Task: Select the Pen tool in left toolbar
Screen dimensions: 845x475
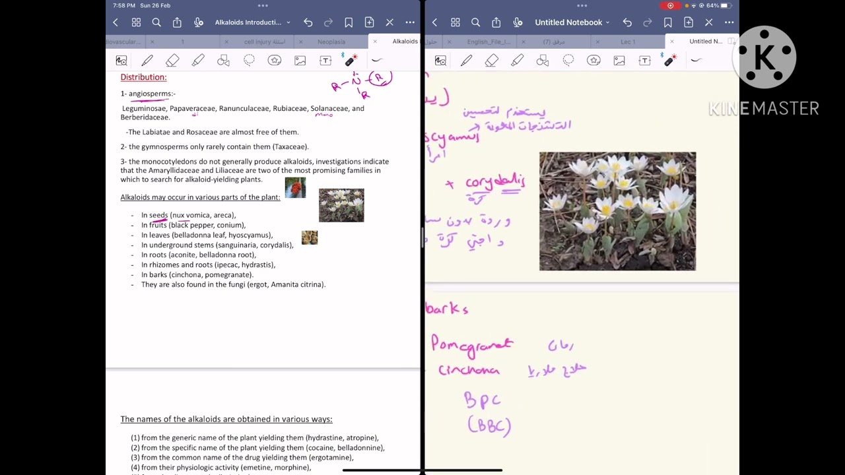Action: tap(147, 61)
